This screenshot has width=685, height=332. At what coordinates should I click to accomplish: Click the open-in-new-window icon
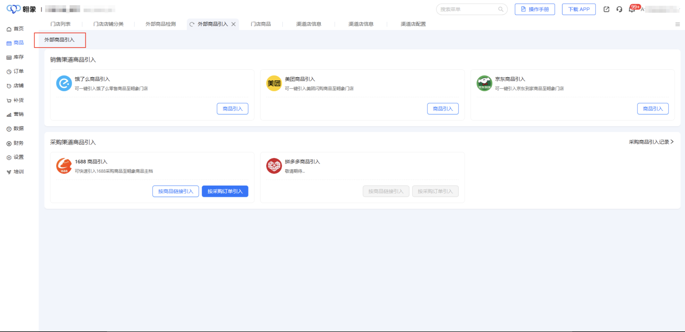(606, 9)
